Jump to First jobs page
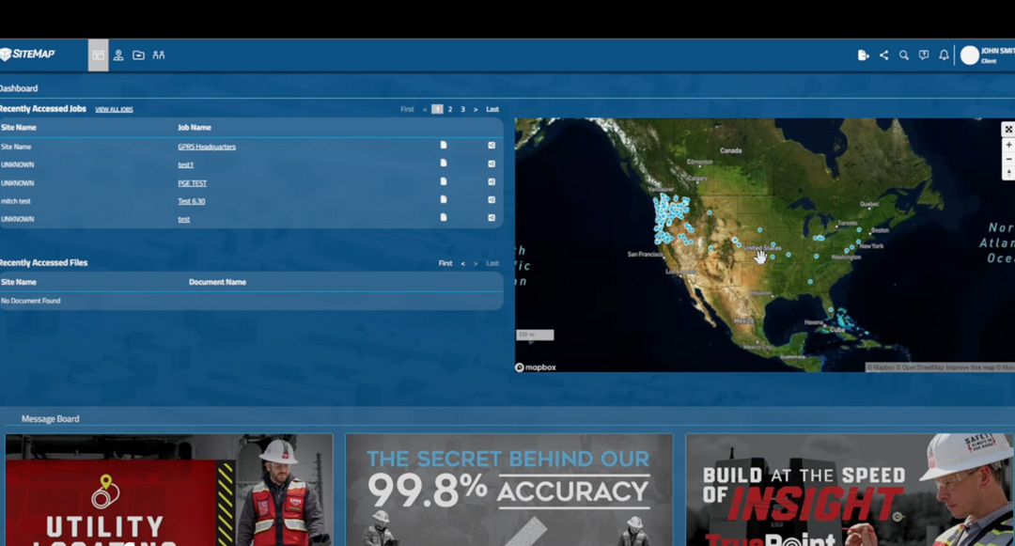The width and height of the screenshot is (1015, 546). tap(407, 109)
